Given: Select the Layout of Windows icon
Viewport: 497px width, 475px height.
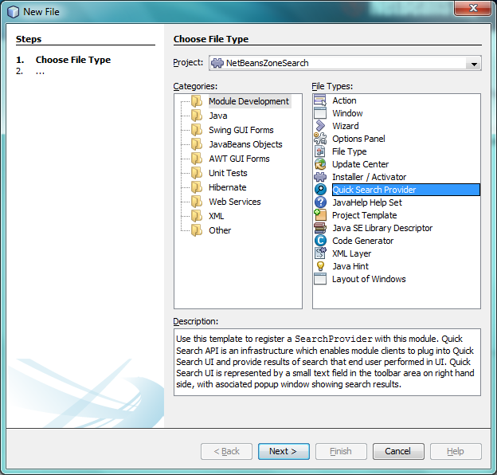Looking at the screenshot, I should 320,279.
